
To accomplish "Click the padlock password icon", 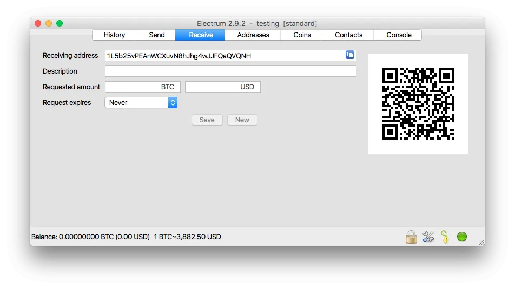I will coord(411,237).
